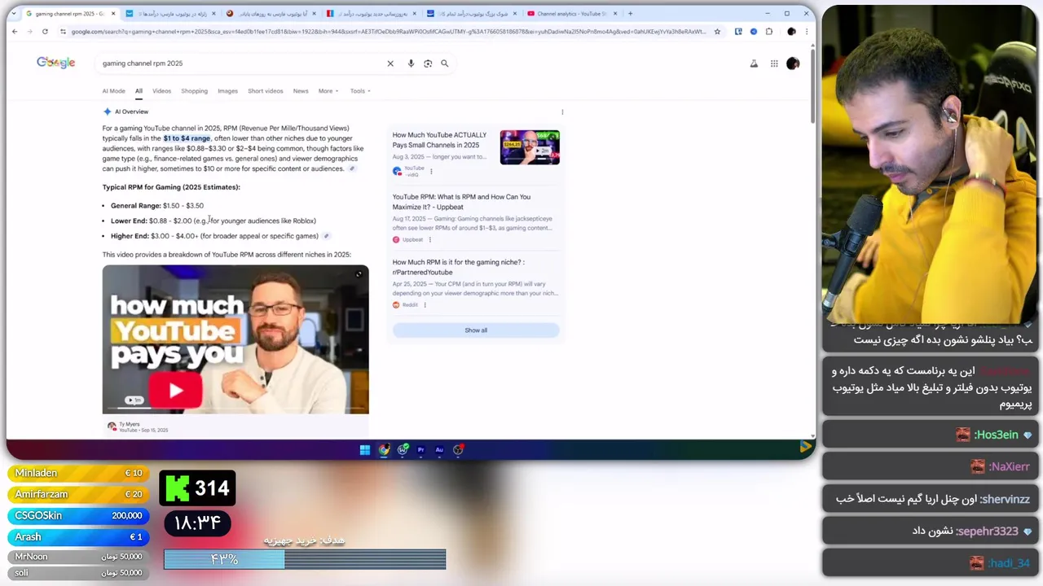Open Google Lens image search icon
The image size is (1043, 586).
point(428,63)
